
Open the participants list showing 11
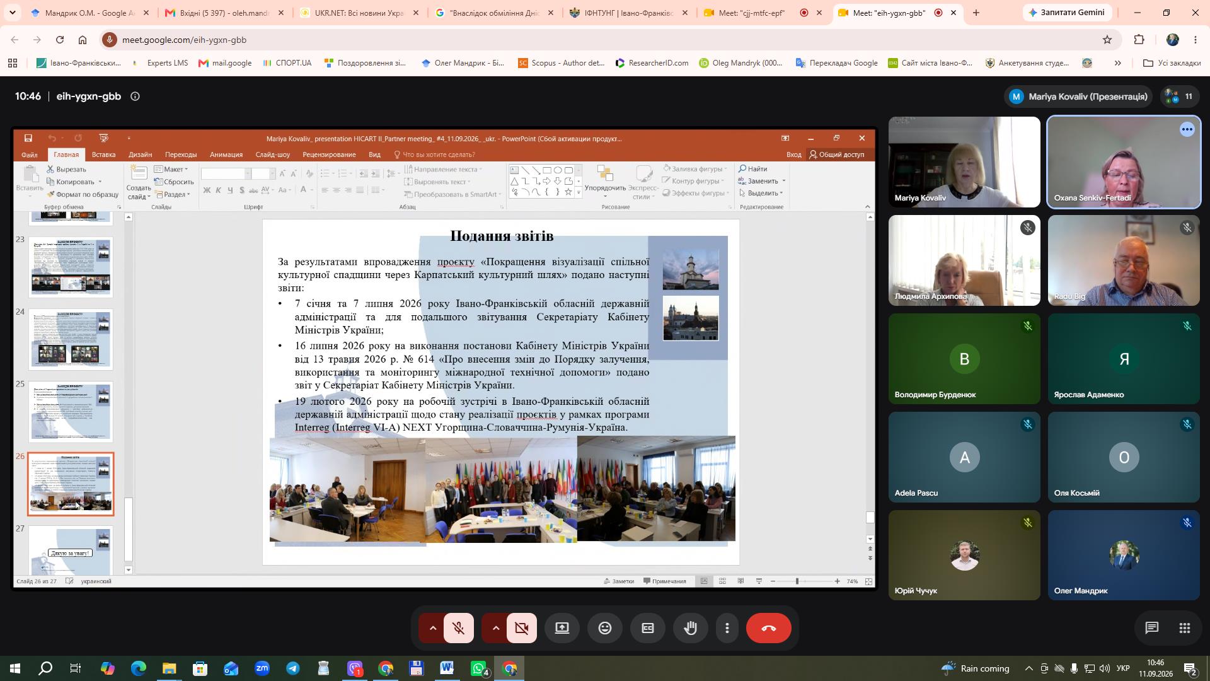pyautogui.click(x=1178, y=96)
